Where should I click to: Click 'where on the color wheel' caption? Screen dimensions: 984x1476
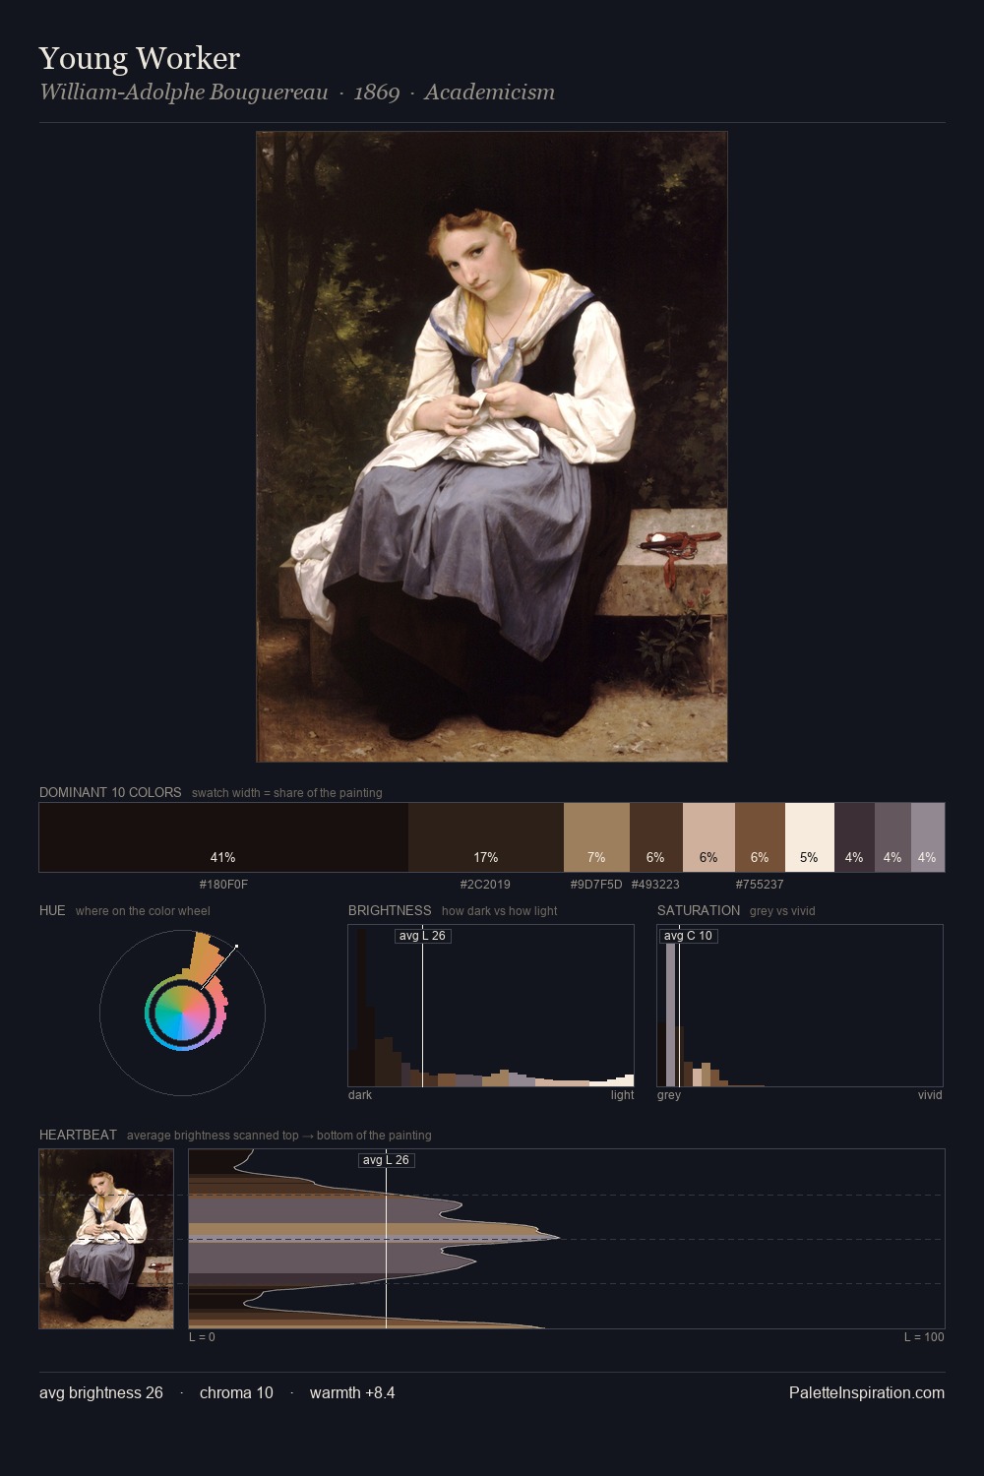(143, 911)
